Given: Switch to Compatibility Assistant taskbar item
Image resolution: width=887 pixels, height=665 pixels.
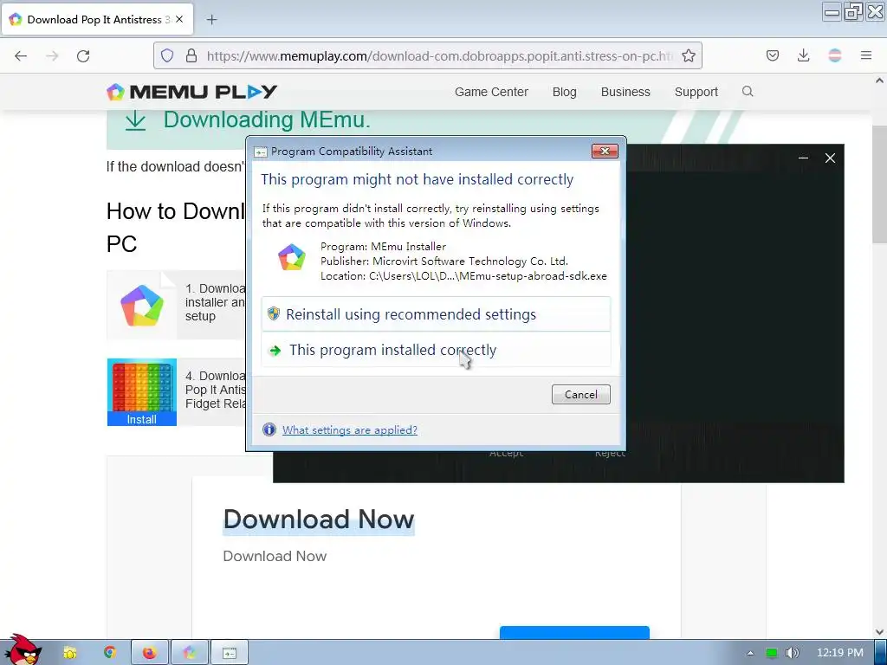Looking at the screenshot, I should pyautogui.click(x=229, y=653).
